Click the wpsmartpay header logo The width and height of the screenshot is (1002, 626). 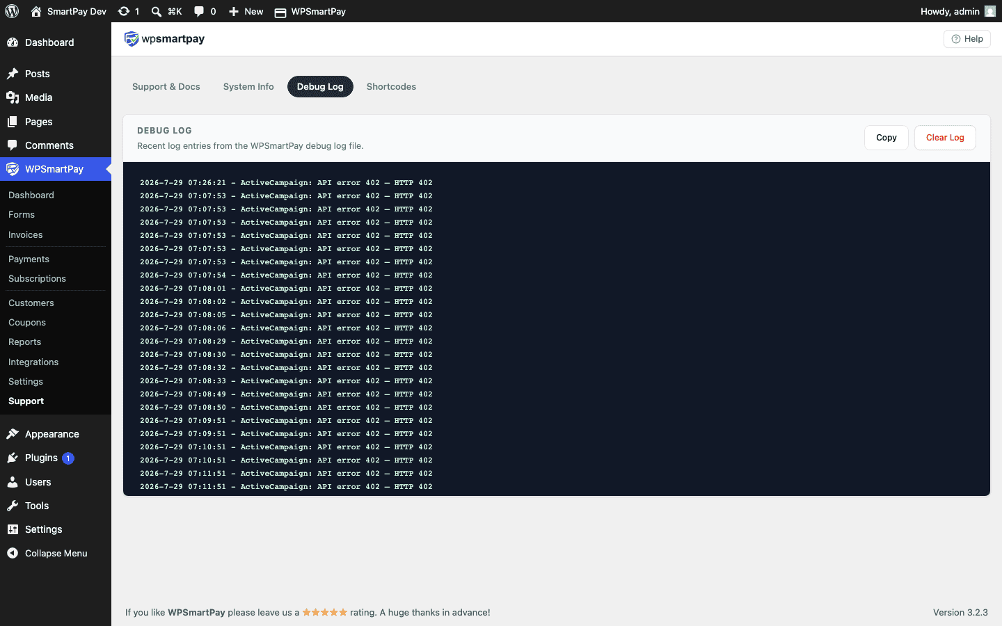[x=164, y=39]
